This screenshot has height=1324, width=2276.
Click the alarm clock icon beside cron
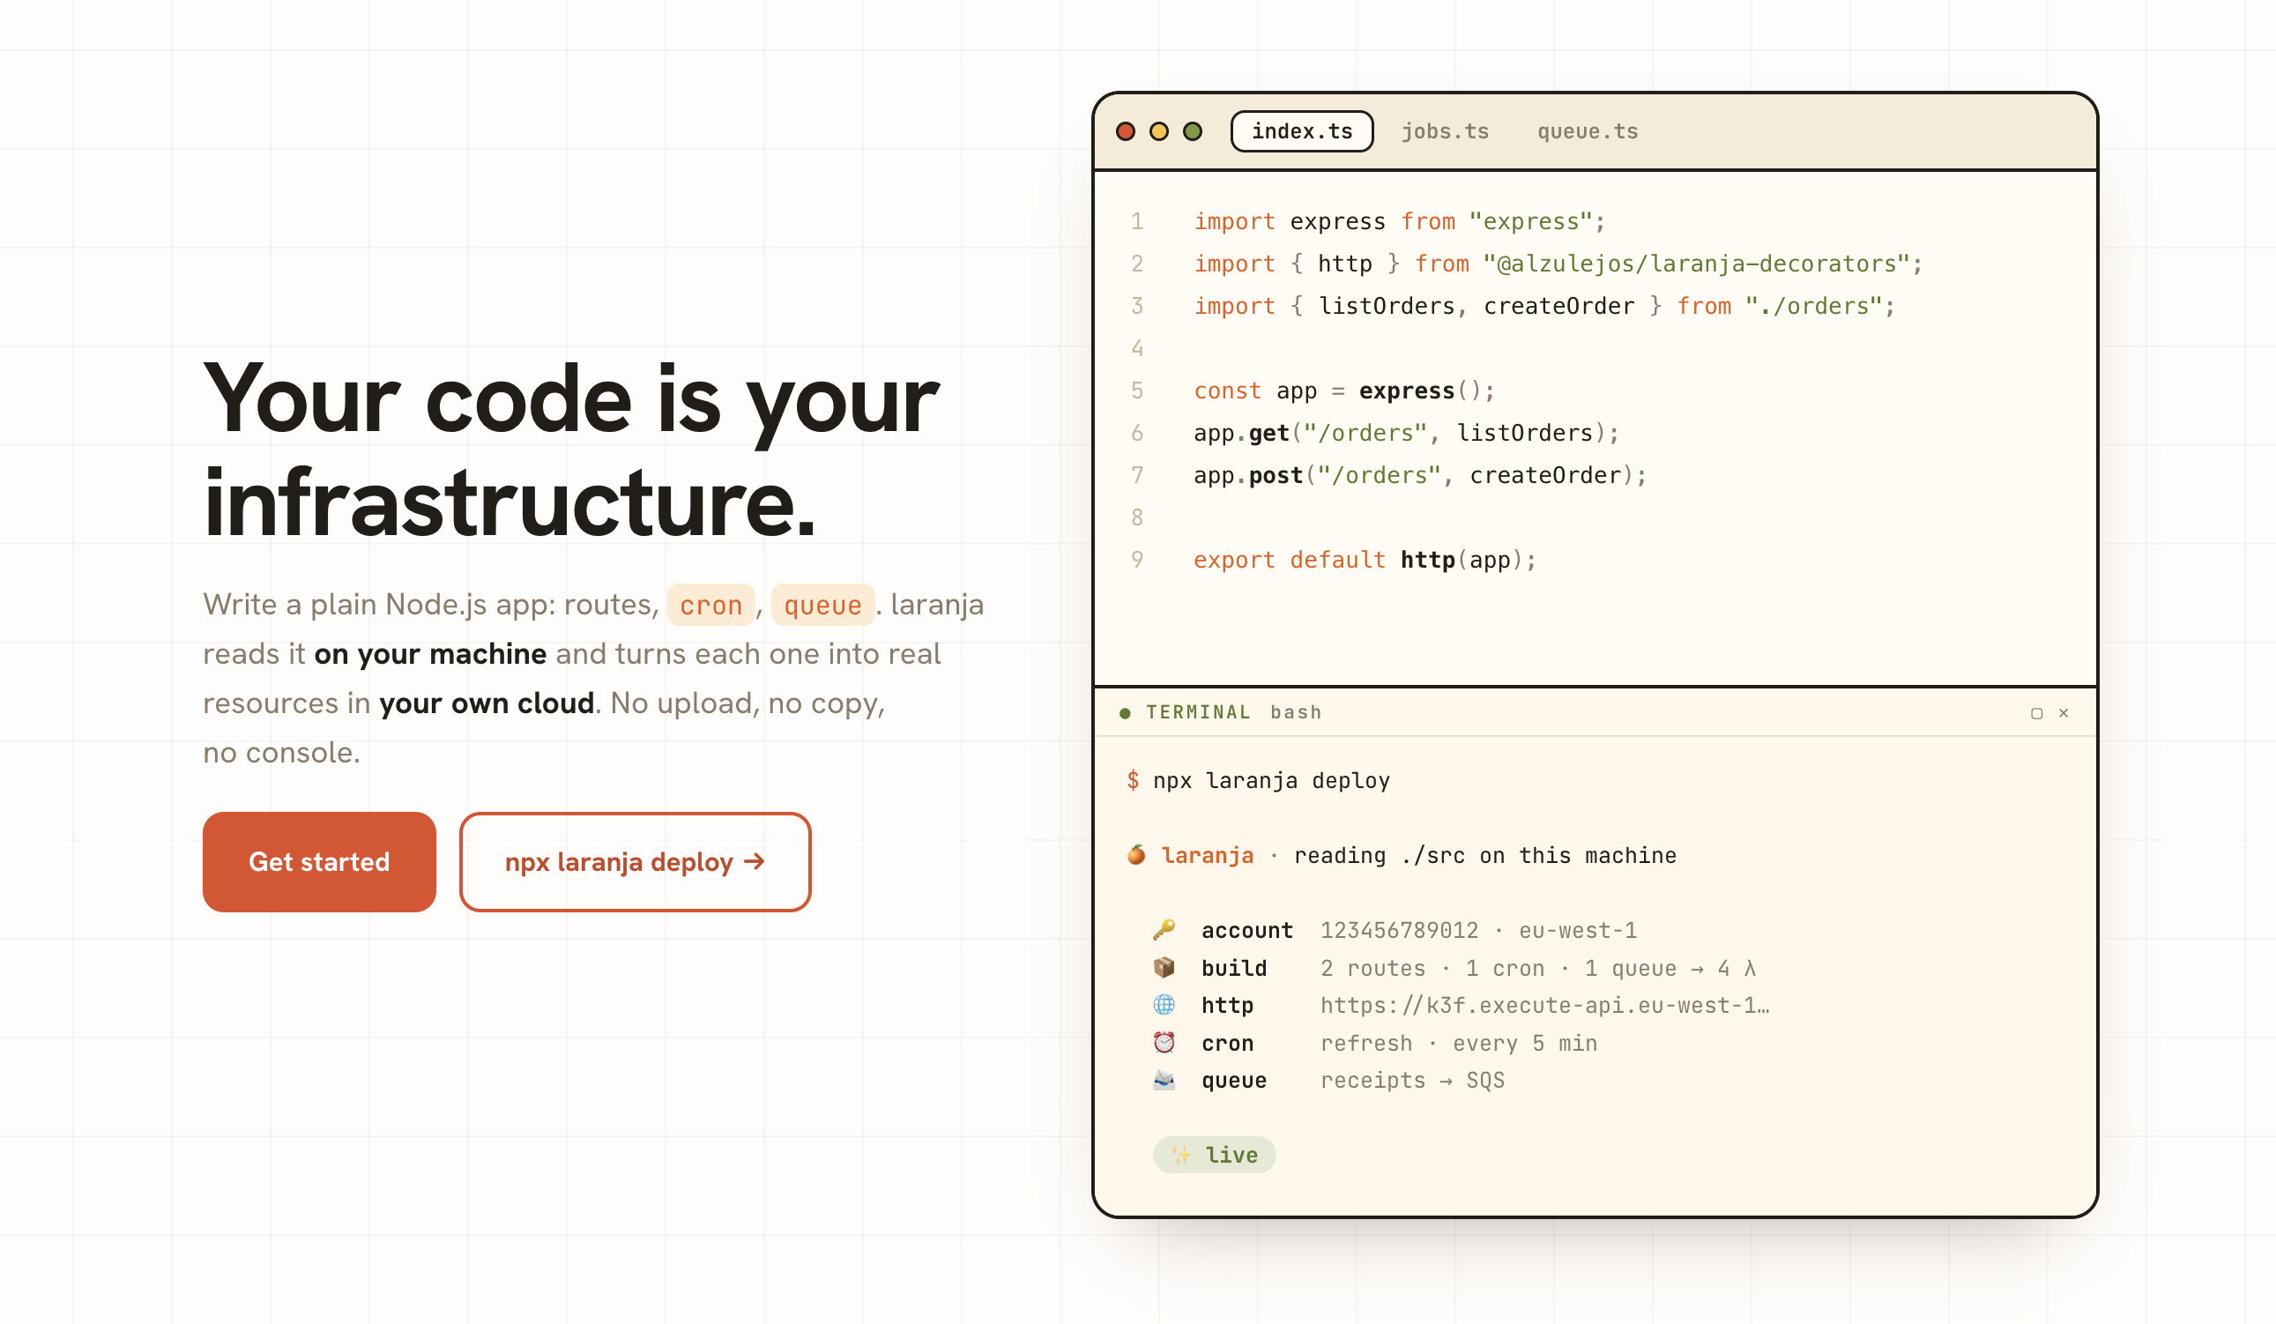click(1164, 1042)
